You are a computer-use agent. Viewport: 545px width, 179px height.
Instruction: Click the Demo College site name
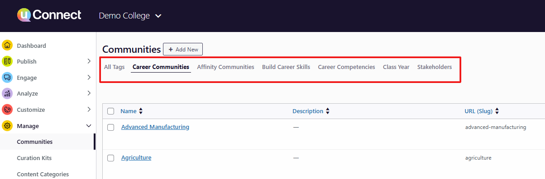[124, 16]
